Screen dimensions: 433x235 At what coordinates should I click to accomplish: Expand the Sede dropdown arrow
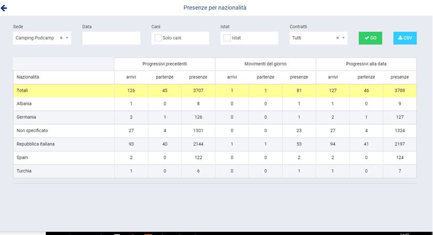tap(67, 38)
